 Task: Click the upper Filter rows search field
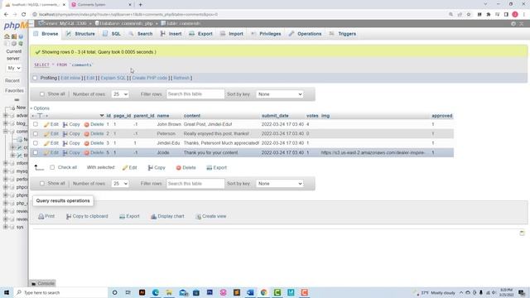(195, 94)
